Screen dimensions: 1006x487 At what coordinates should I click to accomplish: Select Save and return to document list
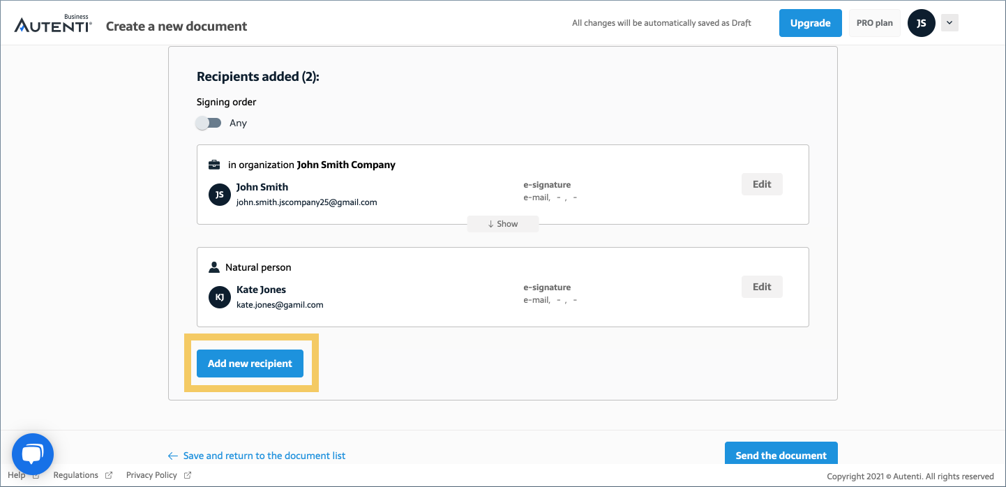point(264,455)
